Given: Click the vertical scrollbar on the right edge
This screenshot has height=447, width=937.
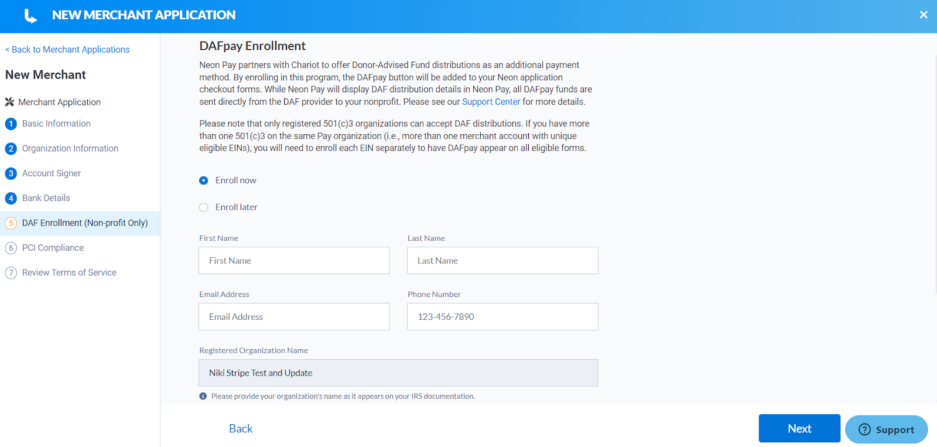Looking at the screenshot, I should [935, 176].
